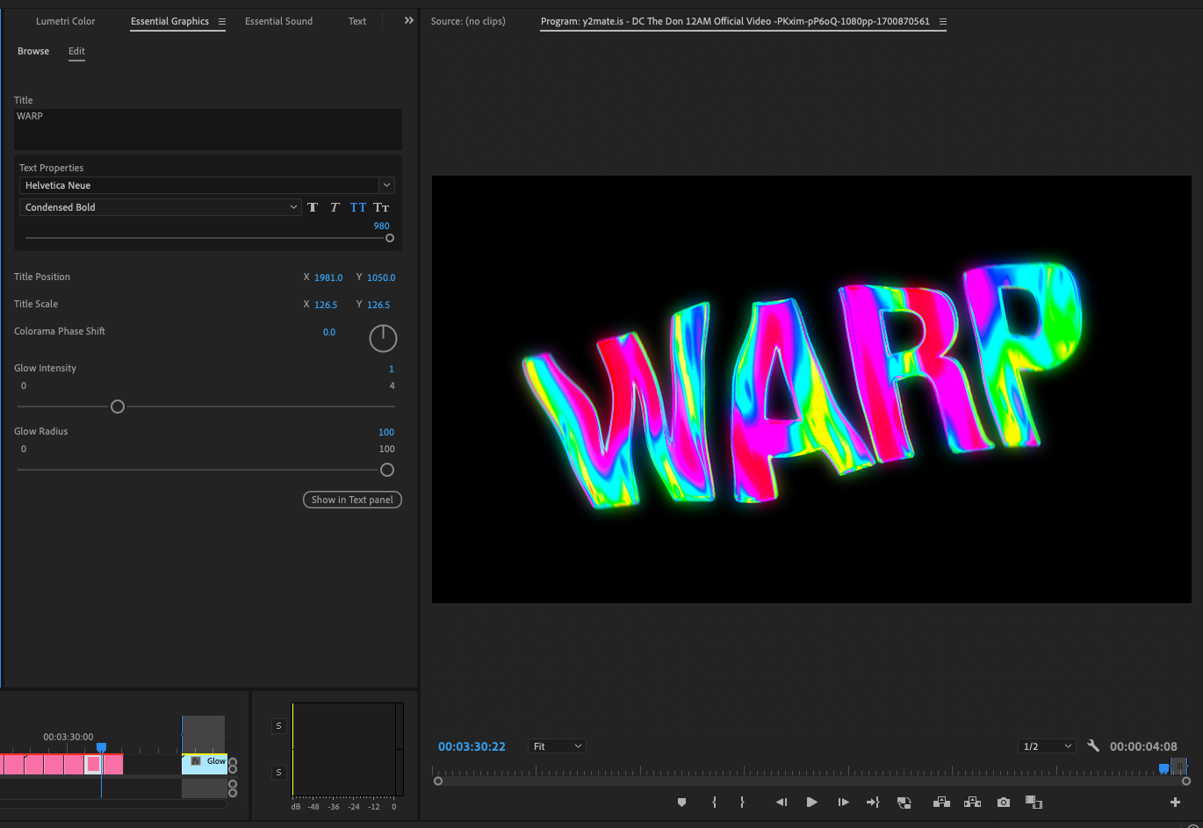The image size is (1203, 828).
Task: Switch to the Essential Sound tab
Action: (x=278, y=20)
